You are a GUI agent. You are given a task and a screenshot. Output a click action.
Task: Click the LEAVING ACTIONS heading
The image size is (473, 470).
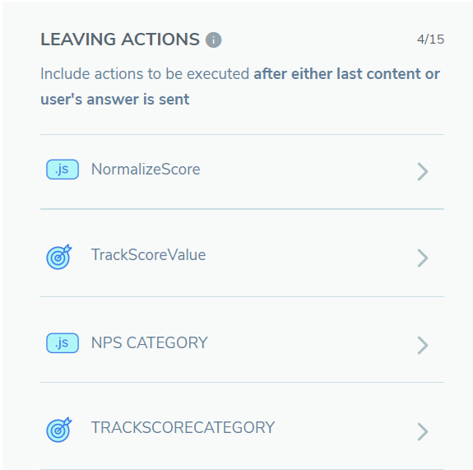(x=120, y=40)
